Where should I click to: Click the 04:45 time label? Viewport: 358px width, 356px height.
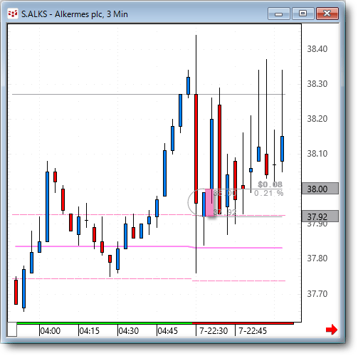tap(168, 330)
